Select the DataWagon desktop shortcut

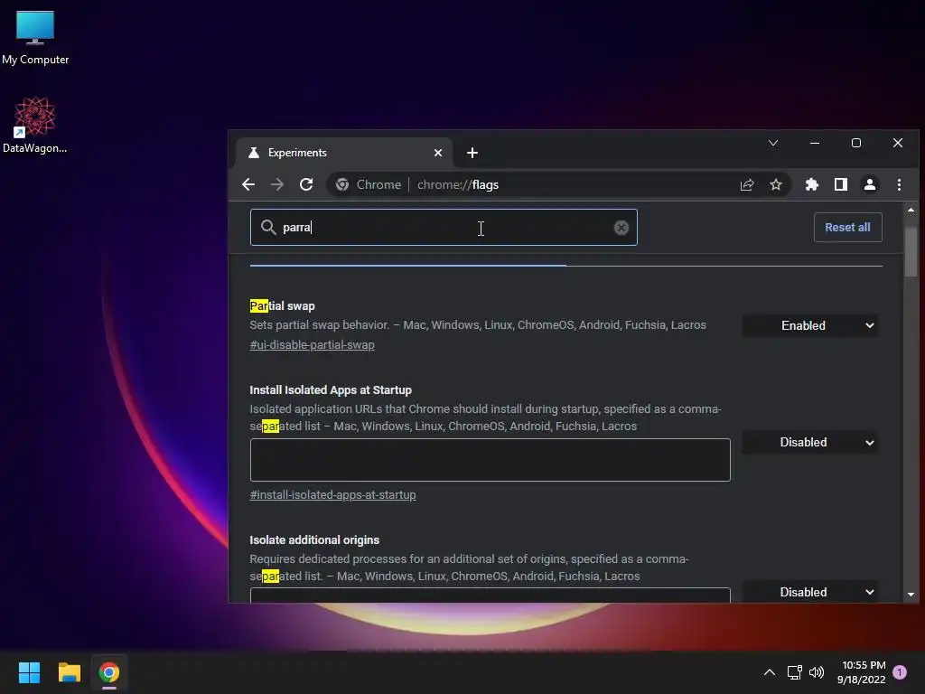point(35,125)
